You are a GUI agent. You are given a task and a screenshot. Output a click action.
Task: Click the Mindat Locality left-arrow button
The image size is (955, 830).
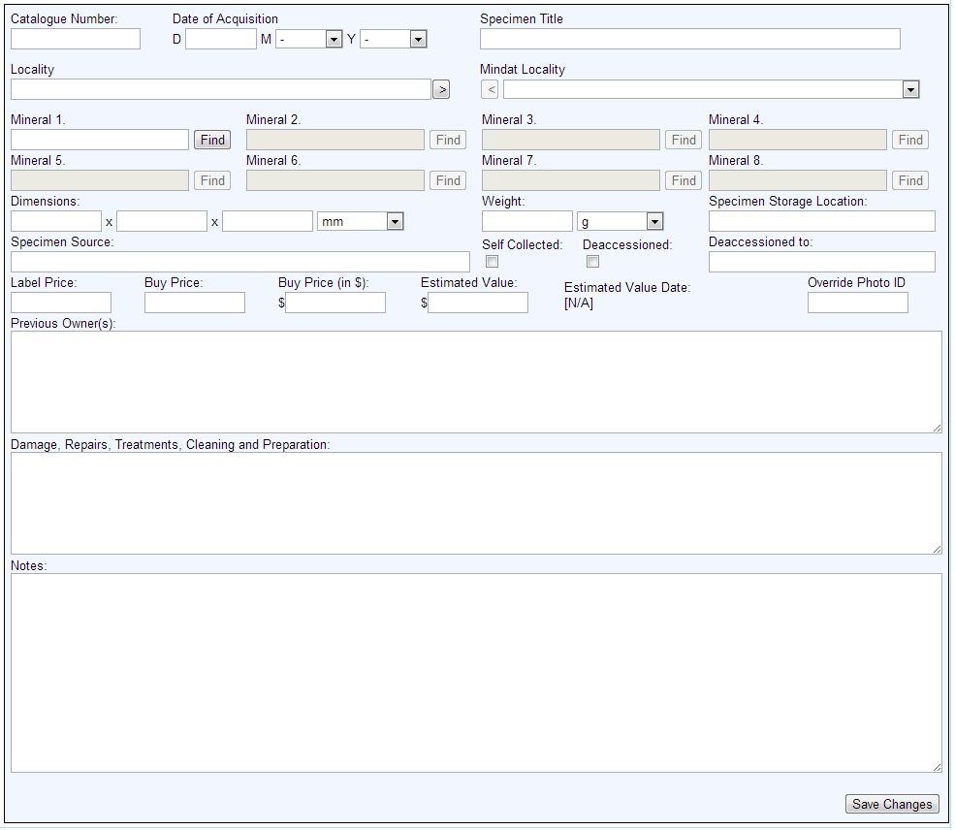click(x=491, y=89)
